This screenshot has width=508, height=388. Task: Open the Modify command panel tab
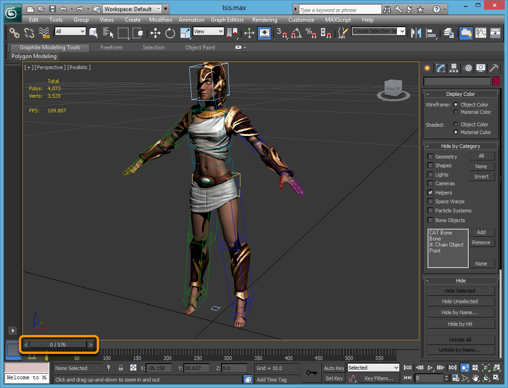441,68
